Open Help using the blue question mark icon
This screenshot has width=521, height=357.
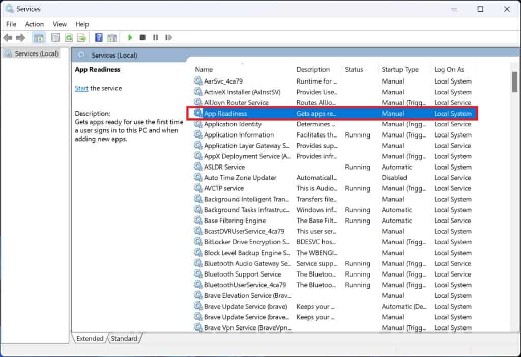(x=98, y=37)
